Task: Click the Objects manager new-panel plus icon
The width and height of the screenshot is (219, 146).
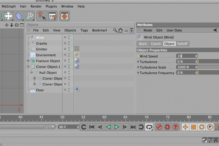Action: (x=131, y=30)
